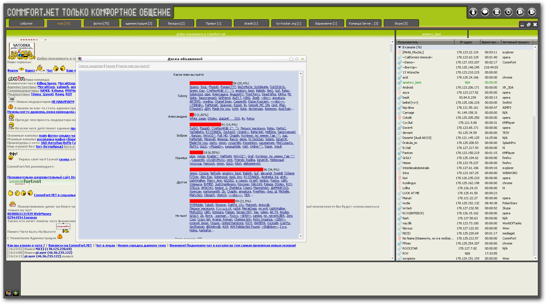Open the 'Как вы узнали о чате ?' link
The width and height of the screenshot is (546, 304).
[x=26, y=245]
